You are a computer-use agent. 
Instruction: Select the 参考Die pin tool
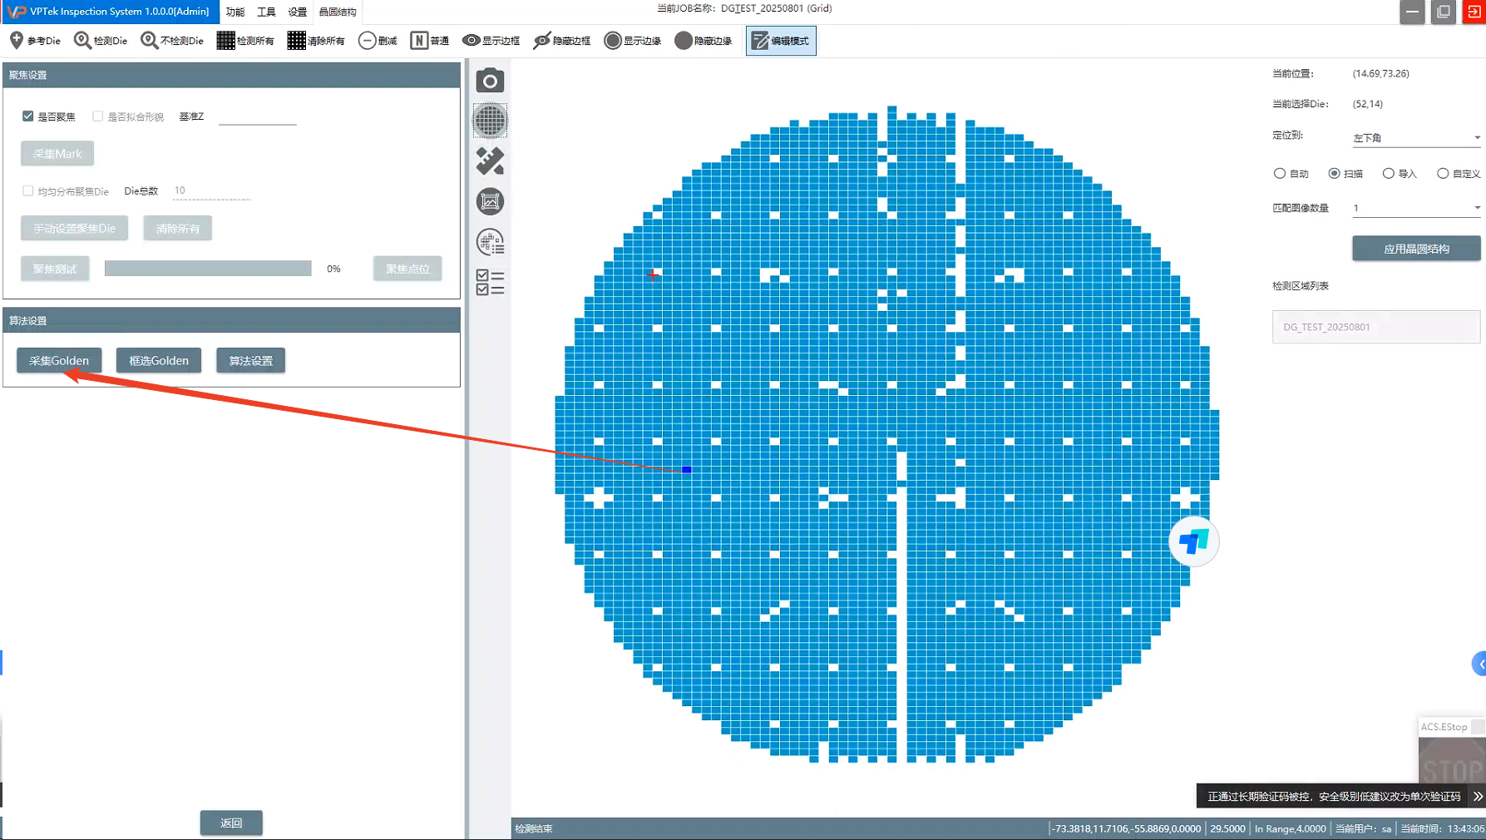[x=35, y=41]
